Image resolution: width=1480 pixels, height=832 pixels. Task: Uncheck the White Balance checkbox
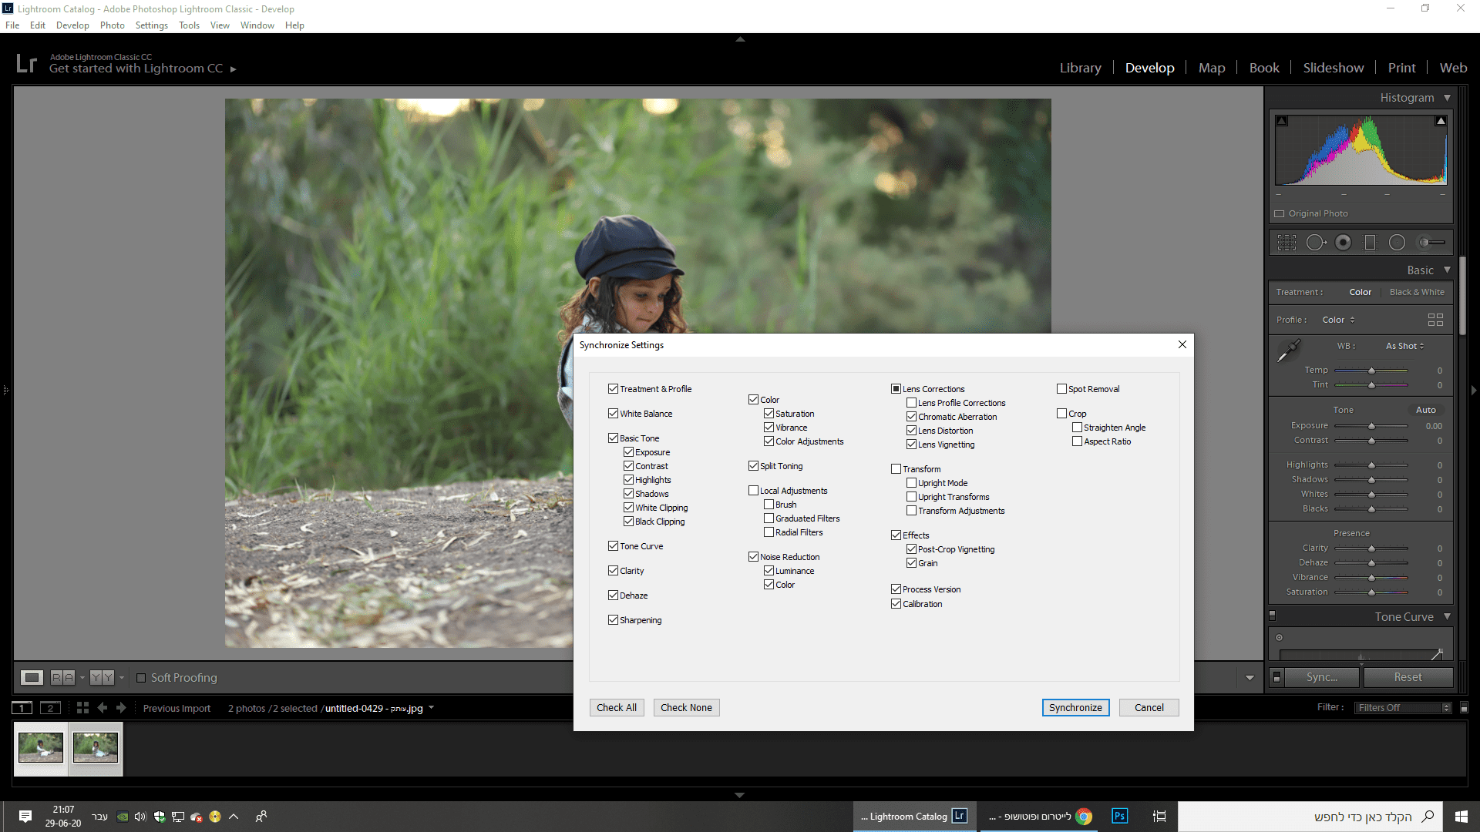click(x=614, y=414)
